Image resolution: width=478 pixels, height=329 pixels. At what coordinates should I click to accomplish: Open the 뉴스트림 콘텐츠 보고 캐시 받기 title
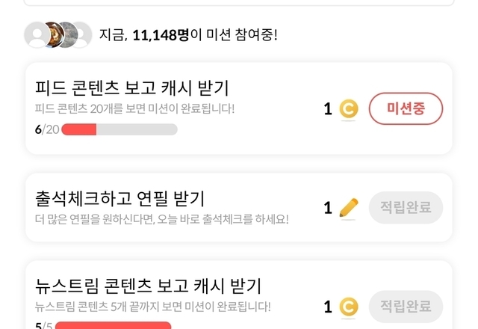tap(149, 286)
